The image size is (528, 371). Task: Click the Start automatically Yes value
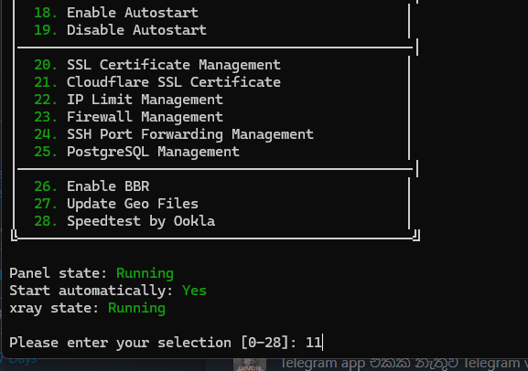[194, 291]
